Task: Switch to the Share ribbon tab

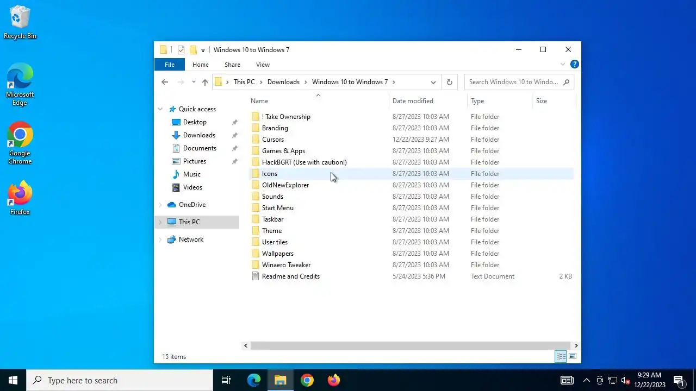Action: [x=232, y=65]
